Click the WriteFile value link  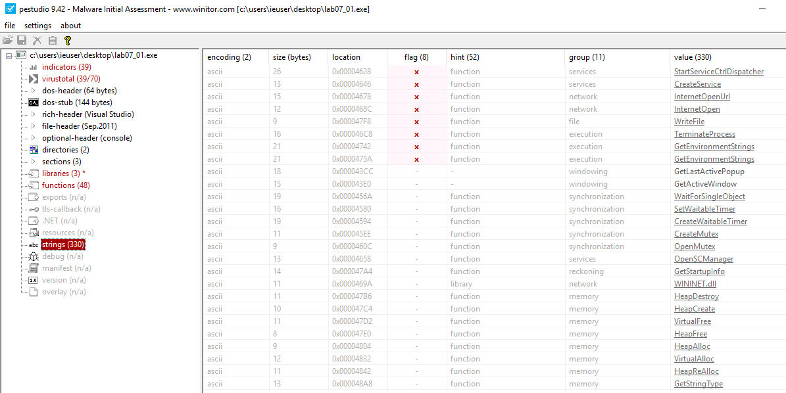pos(690,122)
